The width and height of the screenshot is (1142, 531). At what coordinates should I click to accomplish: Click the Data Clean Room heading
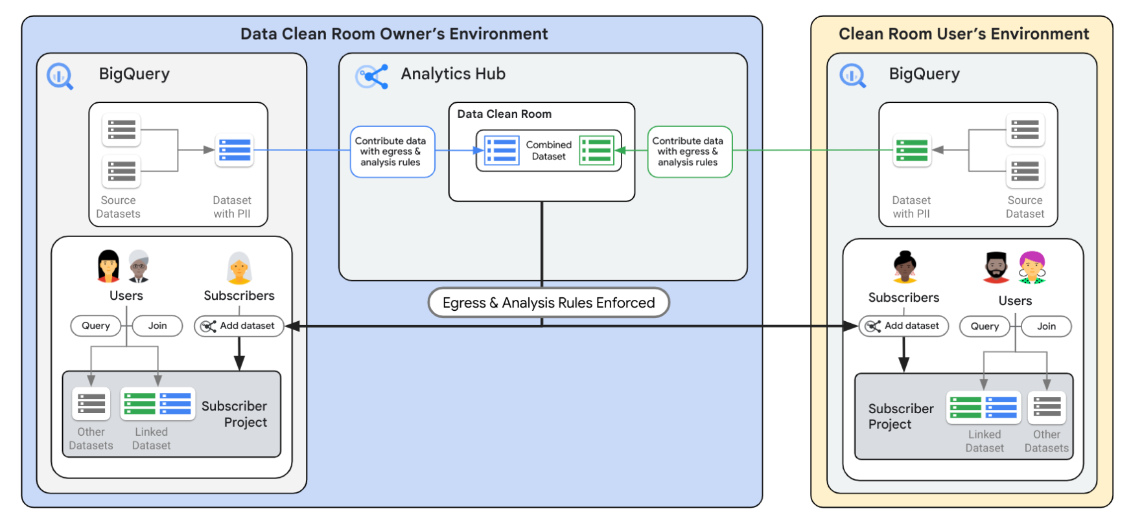[x=504, y=114]
